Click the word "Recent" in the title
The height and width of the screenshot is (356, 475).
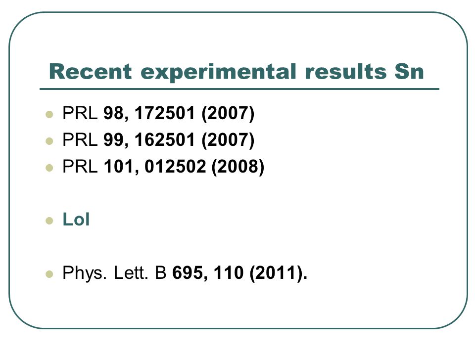(x=91, y=71)
